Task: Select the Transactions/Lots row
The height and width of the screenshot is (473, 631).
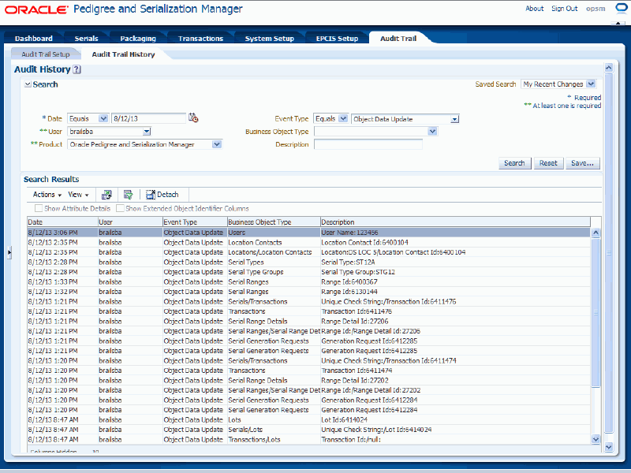Action: click(308, 440)
